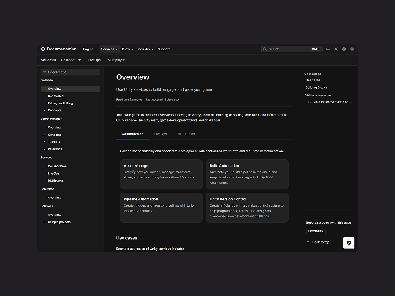
Task: Toggle light mode with the sun icon
Action: 336,49
